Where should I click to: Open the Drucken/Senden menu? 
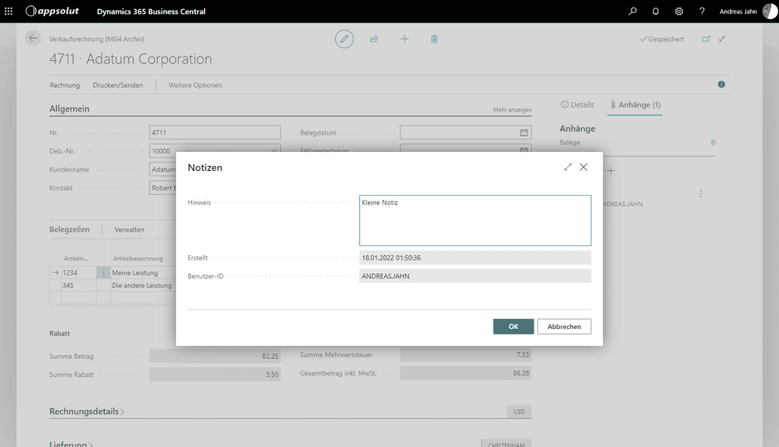[x=117, y=85]
